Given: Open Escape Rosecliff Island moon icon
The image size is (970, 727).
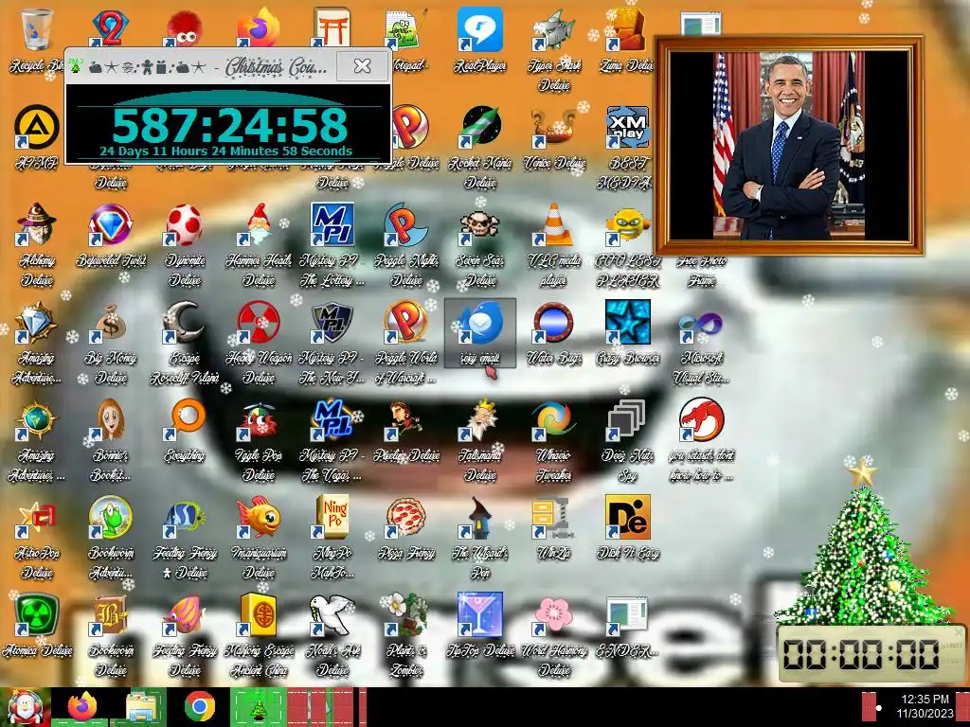Looking at the screenshot, I should pos(185,322).
